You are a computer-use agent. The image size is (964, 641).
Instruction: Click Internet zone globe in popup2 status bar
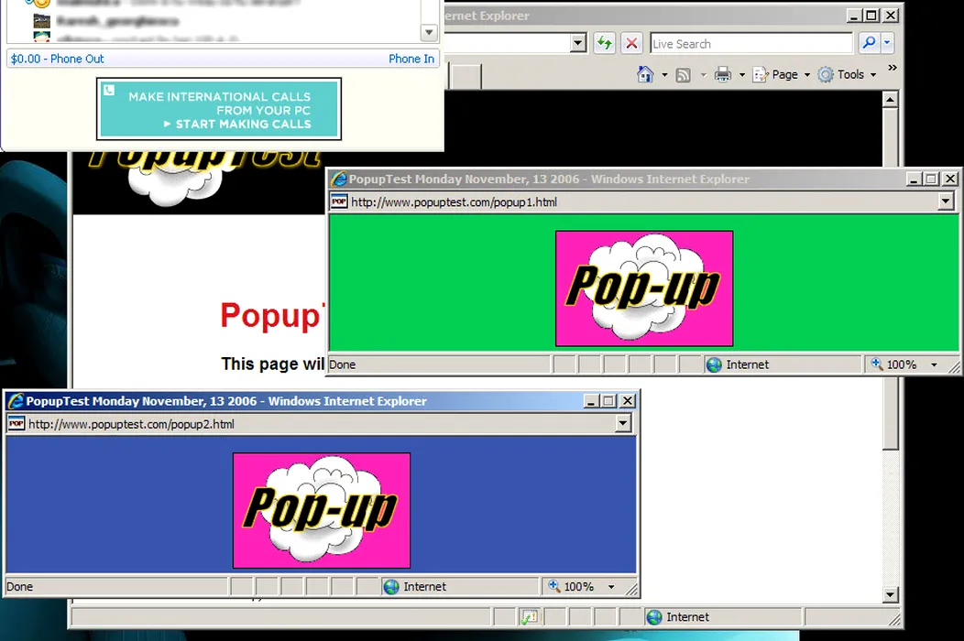click(391, 587)
